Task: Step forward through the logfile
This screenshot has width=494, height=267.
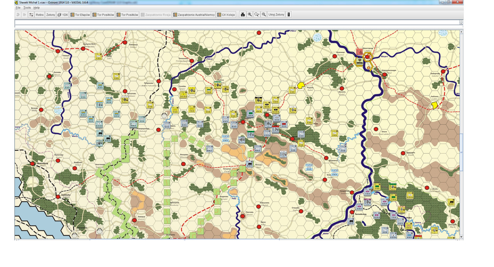Action: 24,15
